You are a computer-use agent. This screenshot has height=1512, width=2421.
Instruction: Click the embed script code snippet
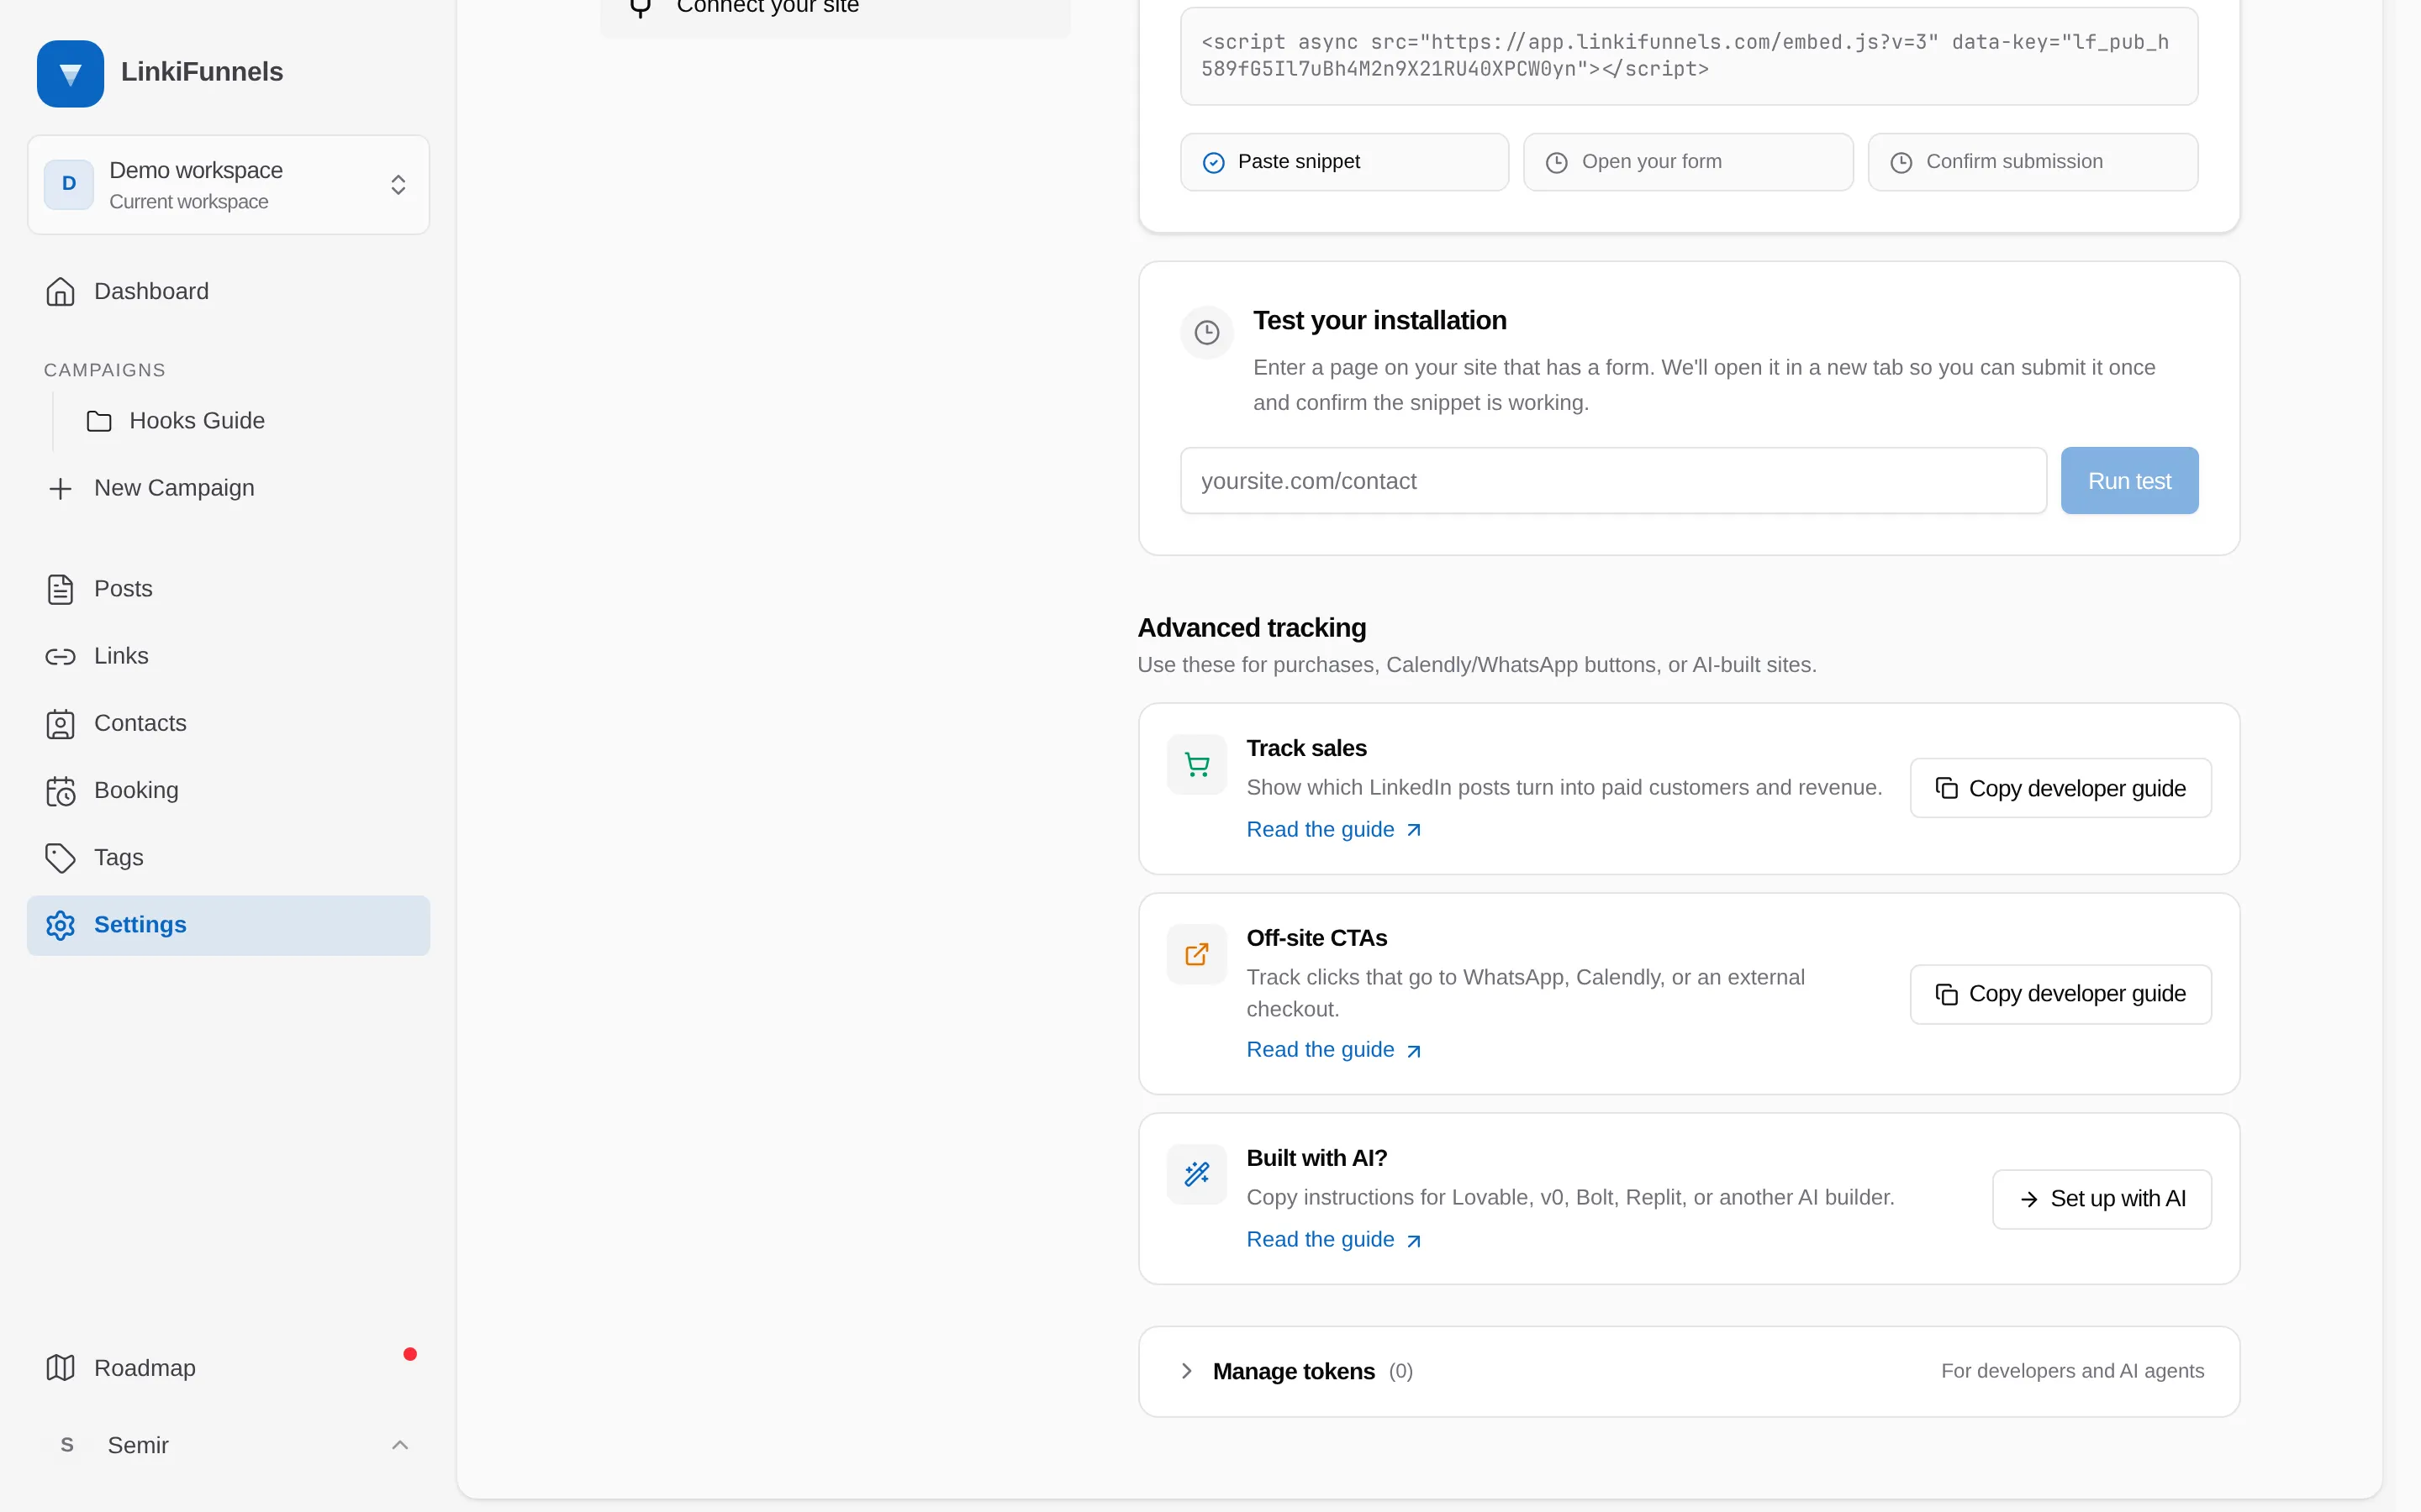pos(1689,56)
